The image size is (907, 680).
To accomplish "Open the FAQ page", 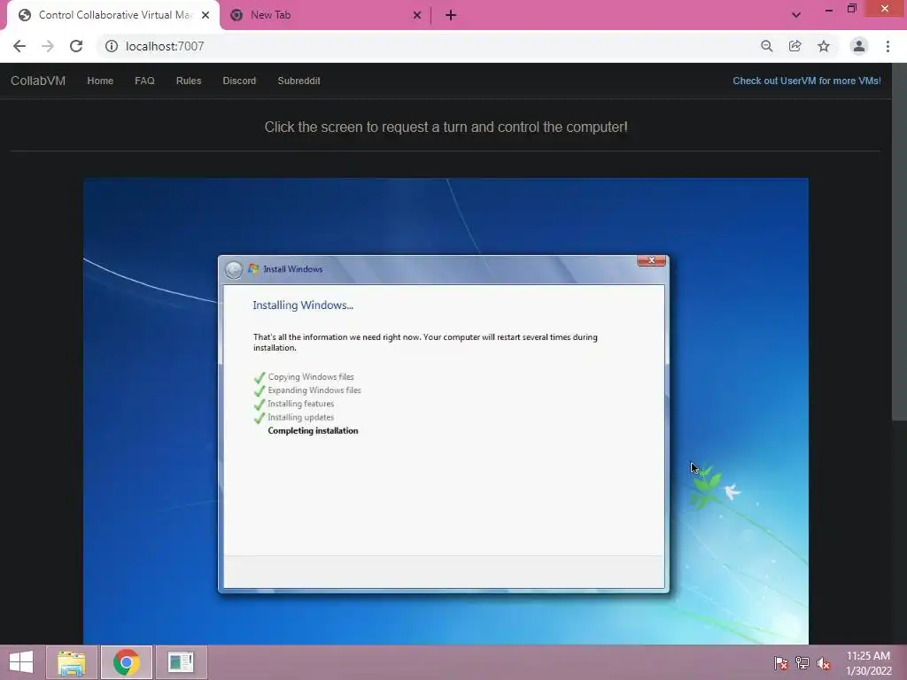I will coord(144,81).
